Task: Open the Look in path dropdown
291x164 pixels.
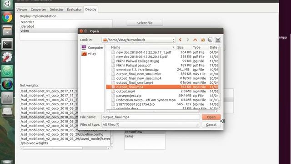Action: click(x=138, y=40)
